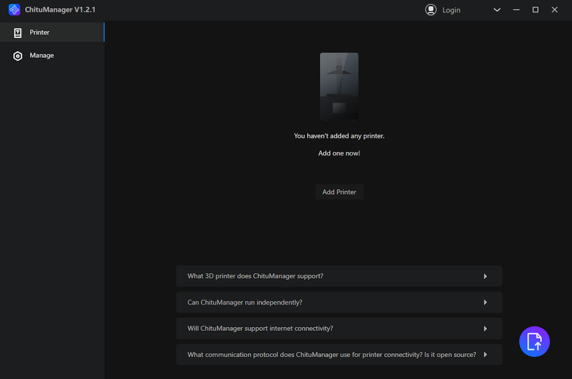572x379 pixels.
Task: Minimize the ChituManager window
Action: pyautogui.click(x=516, y=10)
